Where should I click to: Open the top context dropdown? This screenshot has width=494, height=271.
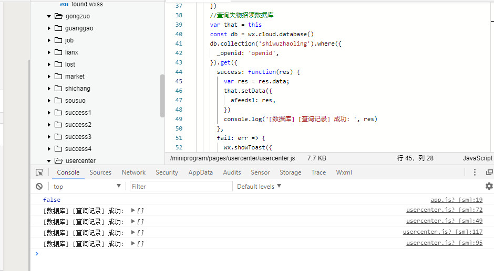coord(87,187)
